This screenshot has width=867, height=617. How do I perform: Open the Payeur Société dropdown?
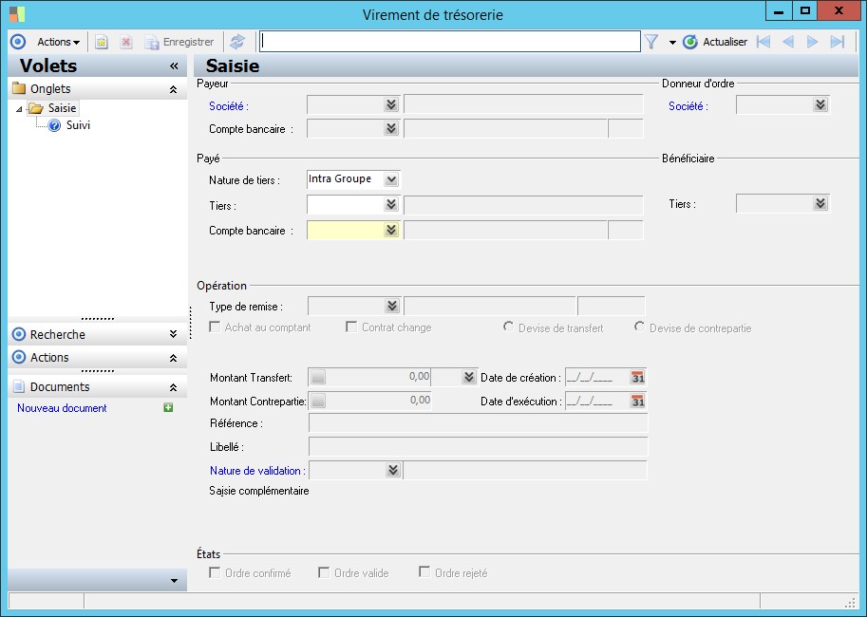tap(391, 104)
